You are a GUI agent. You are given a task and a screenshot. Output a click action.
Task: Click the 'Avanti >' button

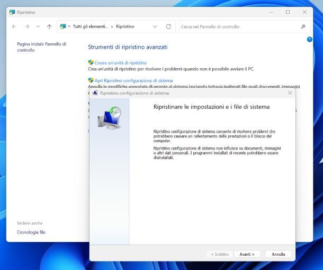247,254
